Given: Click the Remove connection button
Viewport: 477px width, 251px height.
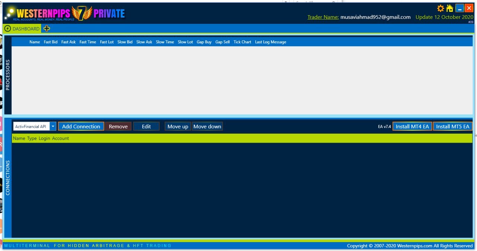Looking at the screenshot, I should click(118, 127).
